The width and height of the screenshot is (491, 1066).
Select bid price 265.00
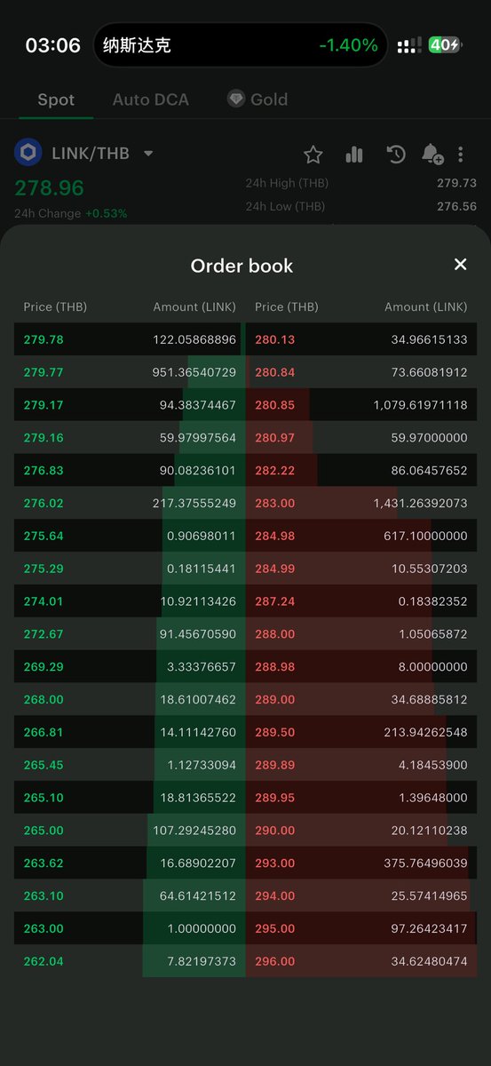[44, 831]
